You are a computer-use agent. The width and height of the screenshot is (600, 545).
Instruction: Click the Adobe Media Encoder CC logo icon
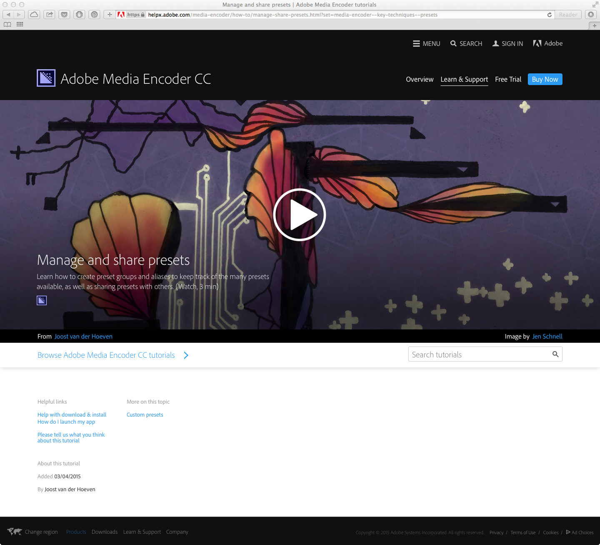coord(46,78)
